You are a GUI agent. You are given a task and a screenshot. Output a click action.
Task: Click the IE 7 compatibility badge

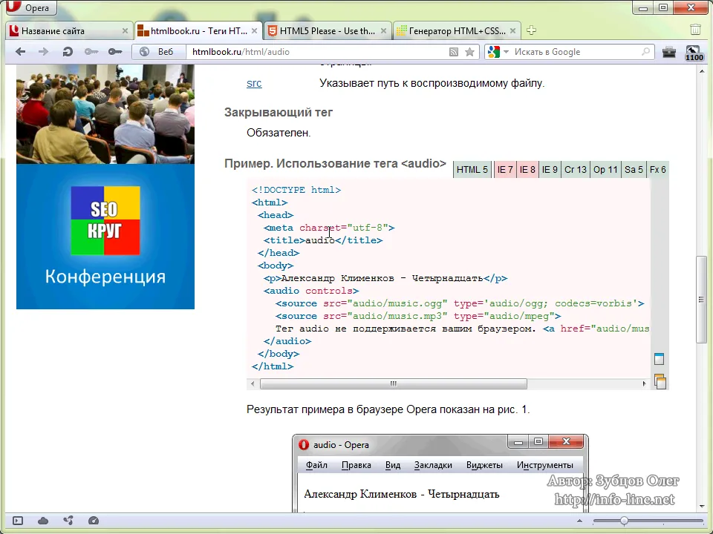tap(505, 169)
